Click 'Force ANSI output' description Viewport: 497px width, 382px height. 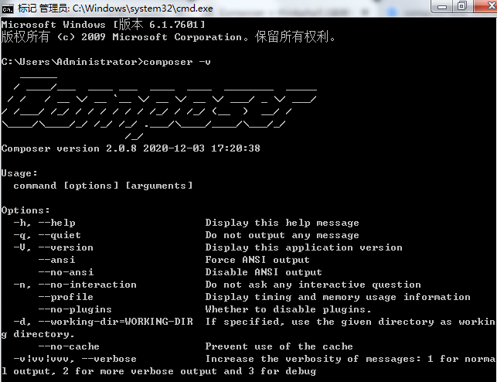(x=257, y=260)
